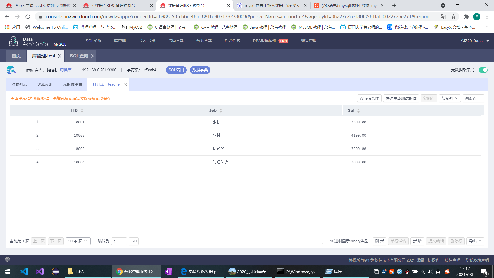Sort the Sal column with sort arrows

click(x=358, y=111)
